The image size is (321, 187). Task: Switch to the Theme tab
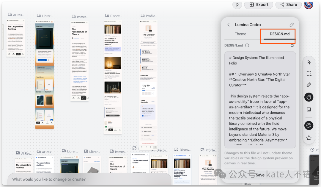pos(240,34)
